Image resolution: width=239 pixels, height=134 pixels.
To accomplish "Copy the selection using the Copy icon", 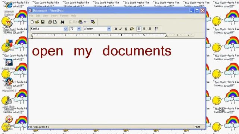I will [x=75, y=22].
